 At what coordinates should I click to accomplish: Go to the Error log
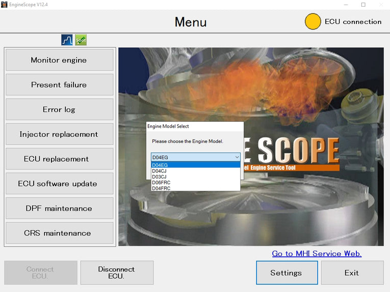[59, 109]
